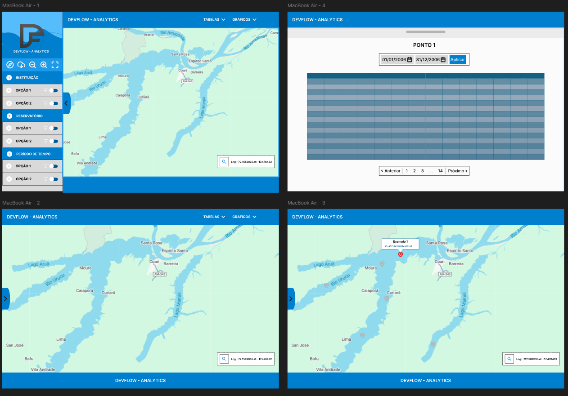The image size is (568, 396).
Task: Click filter icon for Reservatório Opção 2
Action: [45, 141]
